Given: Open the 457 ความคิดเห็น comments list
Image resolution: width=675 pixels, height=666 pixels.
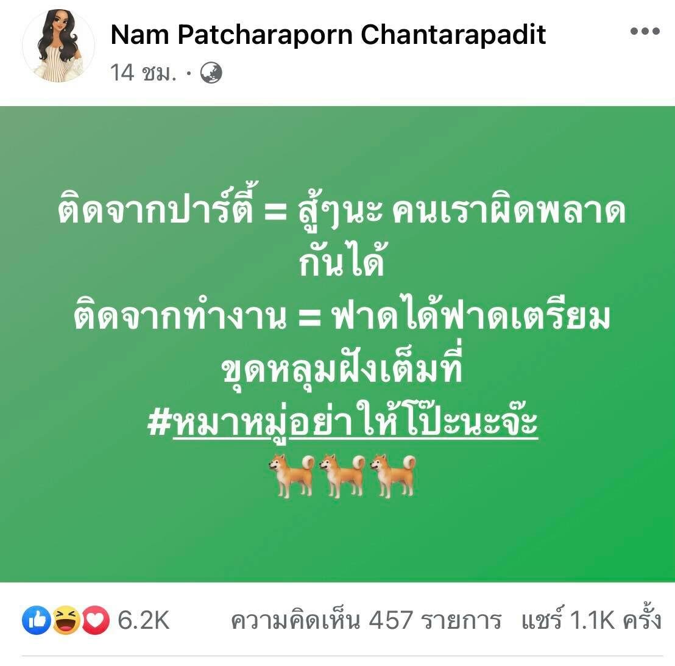Looking at the screenshot, I should pyautogui.click(x=366, y=620).
